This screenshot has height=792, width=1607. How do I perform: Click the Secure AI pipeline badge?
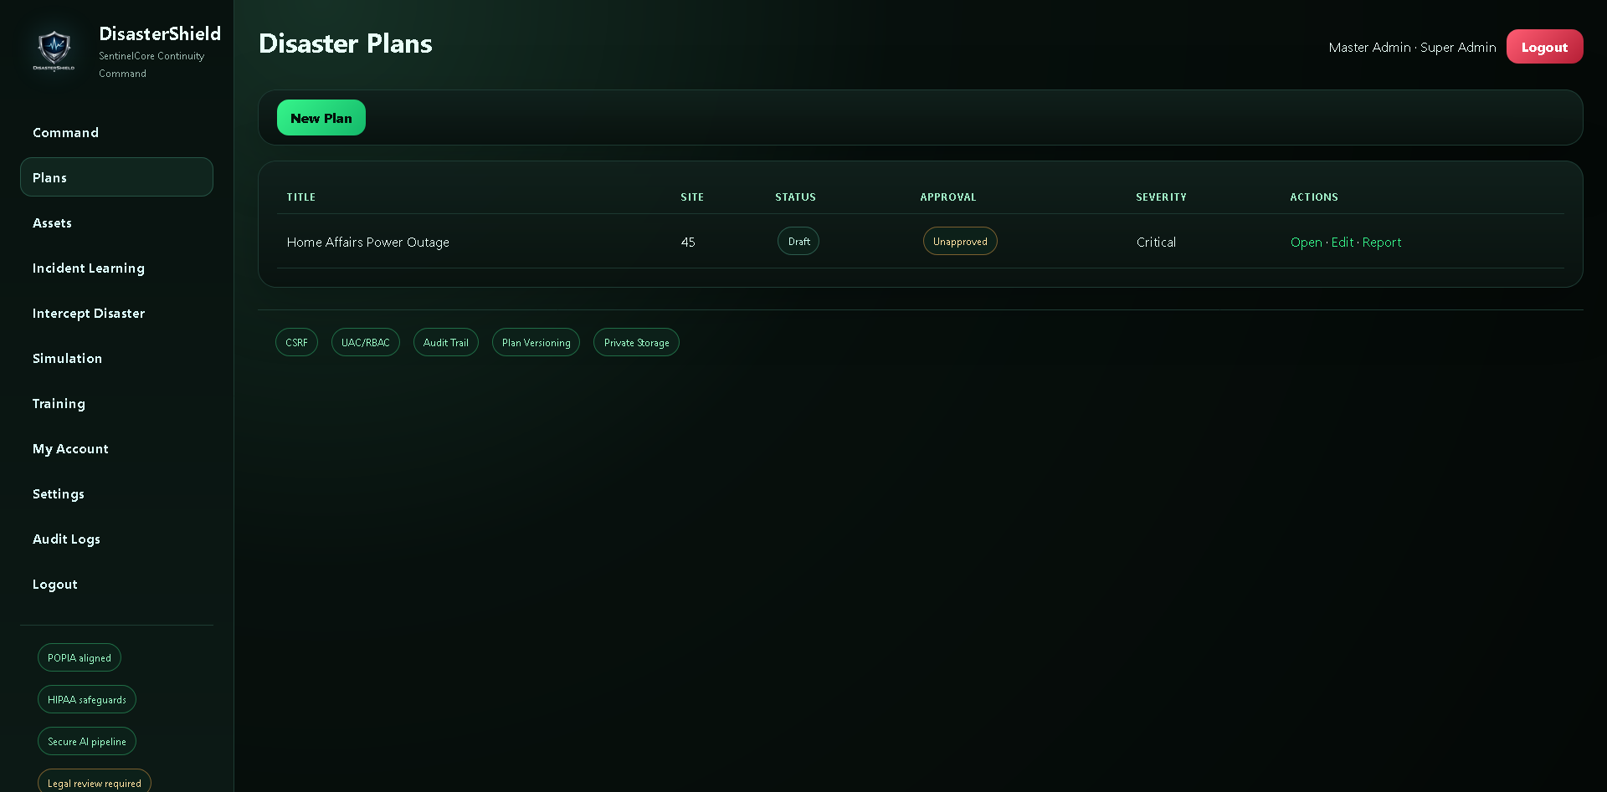[87, 741]
